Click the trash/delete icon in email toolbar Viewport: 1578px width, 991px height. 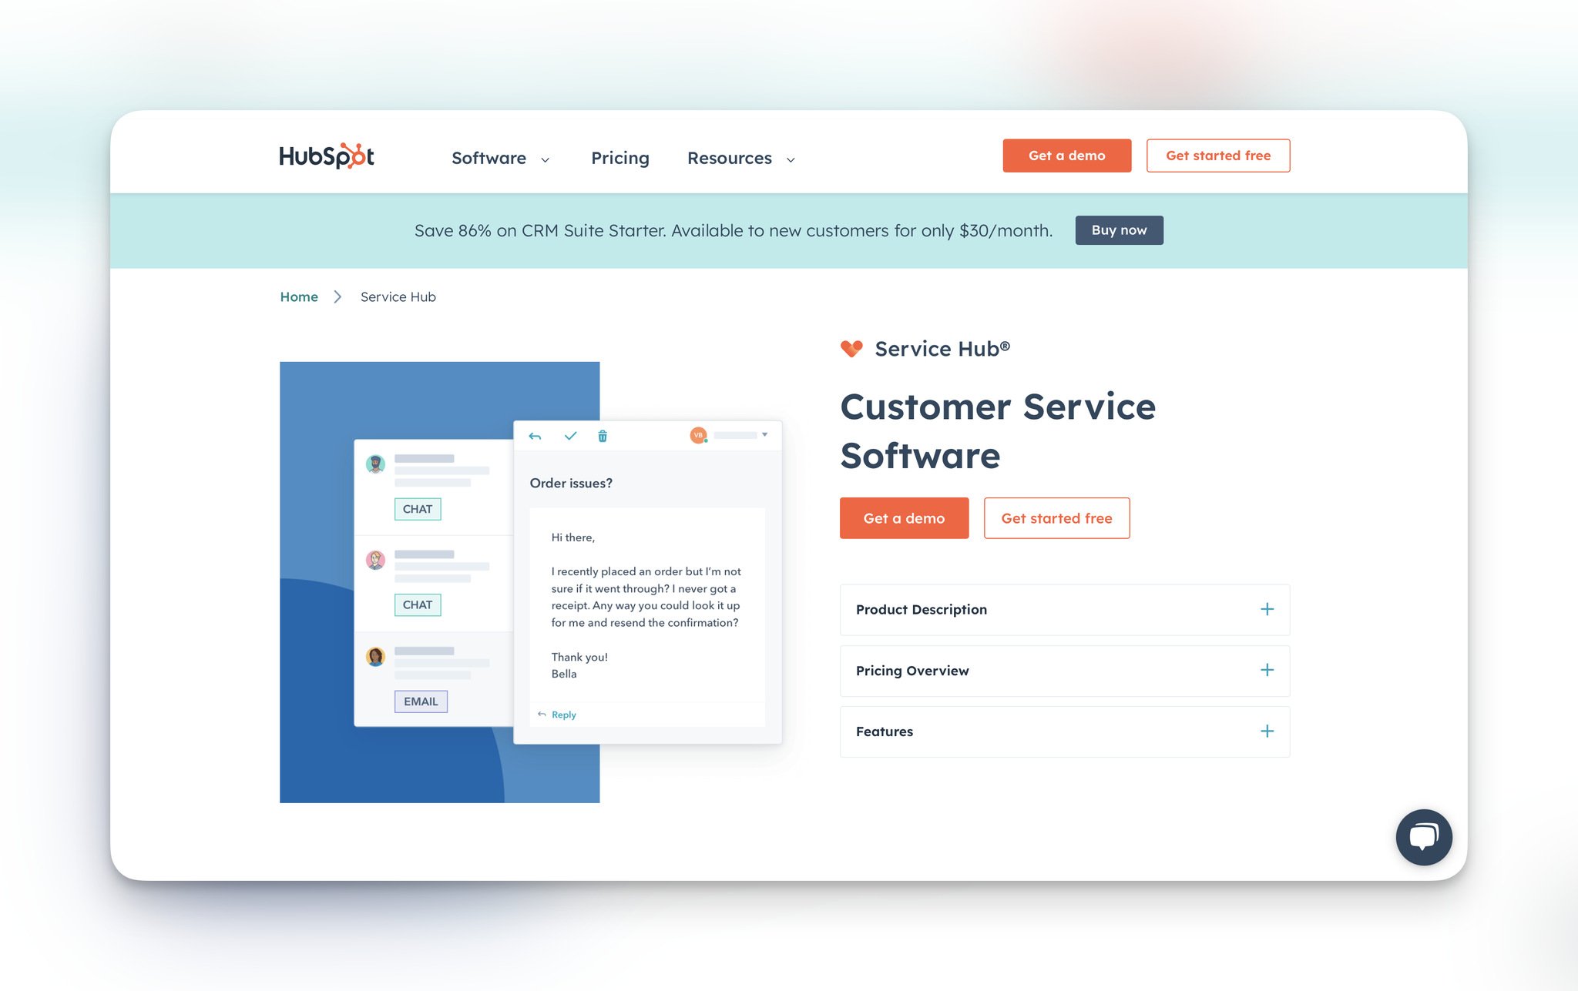click(602, 435)
